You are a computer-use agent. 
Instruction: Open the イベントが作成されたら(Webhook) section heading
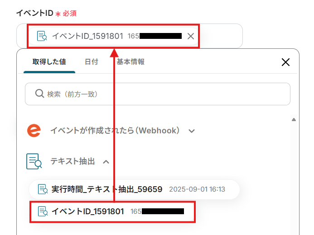[115, 131]
